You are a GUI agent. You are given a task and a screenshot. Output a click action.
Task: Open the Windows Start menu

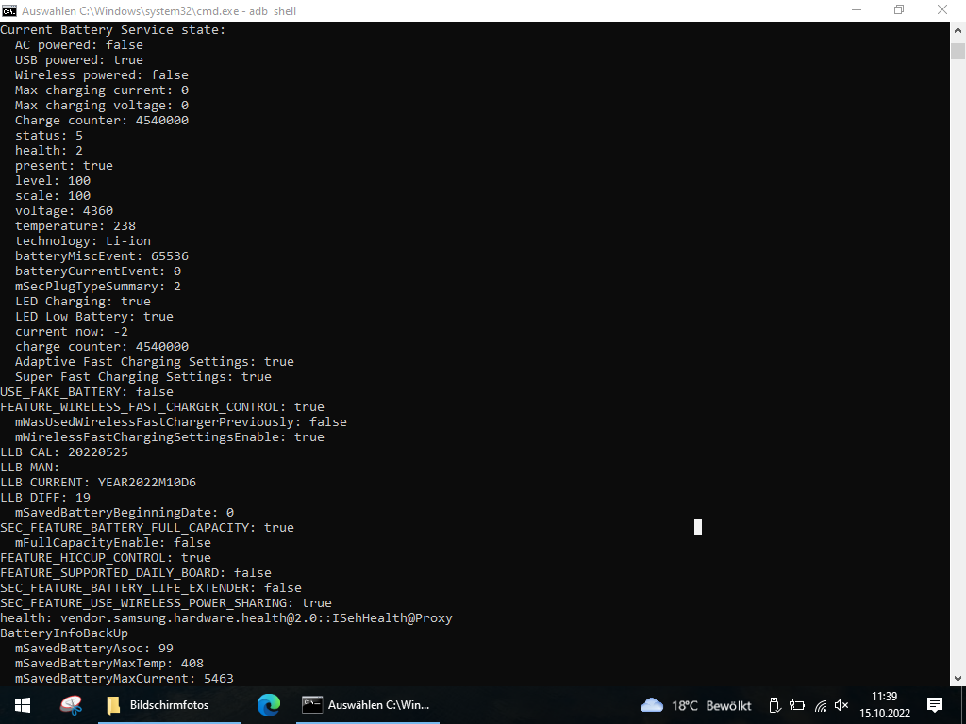click(x=22, y=705)
